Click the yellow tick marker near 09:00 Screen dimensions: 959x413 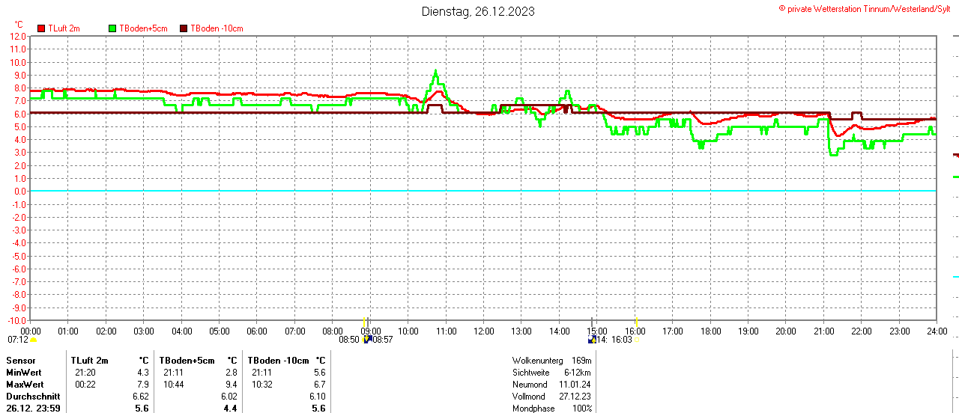(x=364, y=320)
